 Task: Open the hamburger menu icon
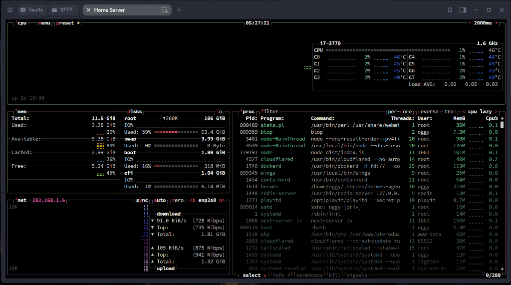pyautogui.click(x=10, y=10)
